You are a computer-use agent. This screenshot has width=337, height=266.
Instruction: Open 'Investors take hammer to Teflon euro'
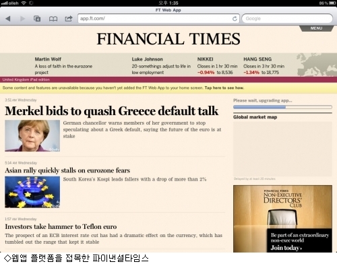coord(61,227)
